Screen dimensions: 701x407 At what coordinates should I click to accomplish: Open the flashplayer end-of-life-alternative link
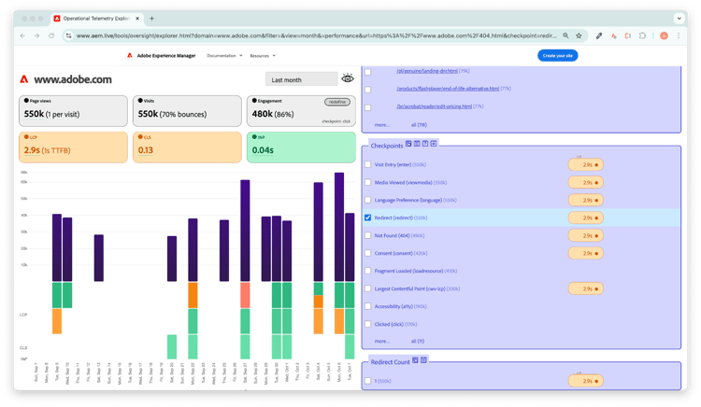(439, 89)
